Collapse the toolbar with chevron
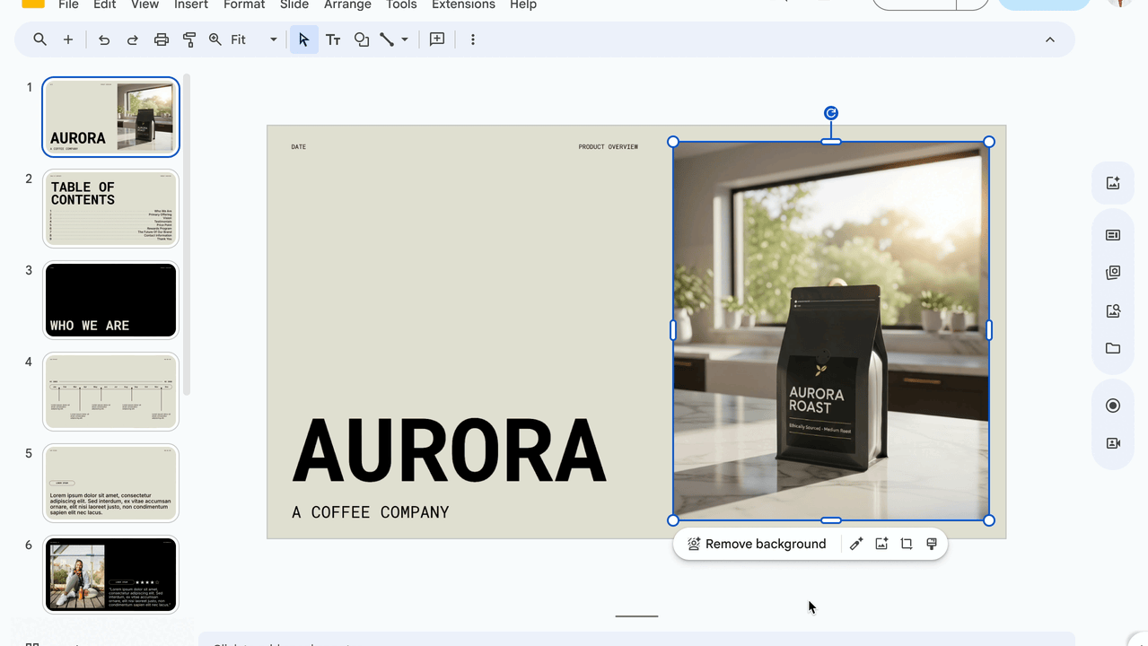1148x646 pixels. point(1050,39)
